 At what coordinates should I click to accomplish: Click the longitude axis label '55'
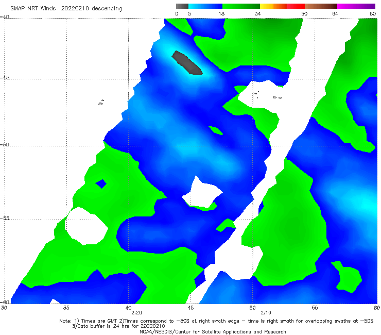coord(315,308)
